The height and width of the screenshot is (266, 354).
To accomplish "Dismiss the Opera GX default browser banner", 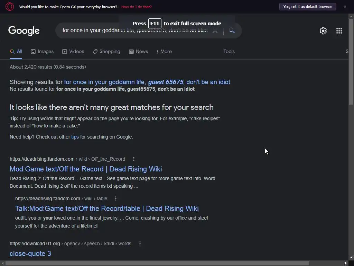I will [345, 7].
